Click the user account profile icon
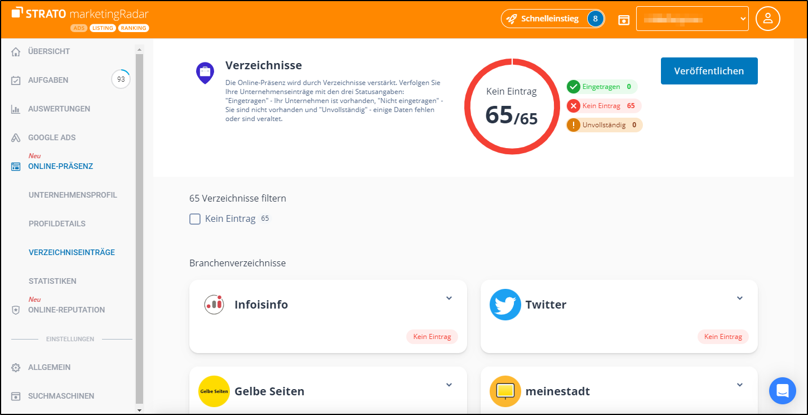The image size is (808, 415). [767, 19]
